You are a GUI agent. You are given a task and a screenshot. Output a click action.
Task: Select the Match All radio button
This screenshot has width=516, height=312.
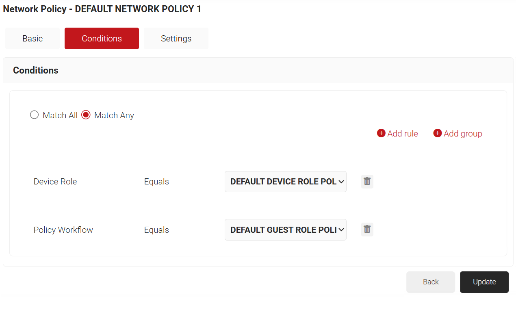click(35, 115)
